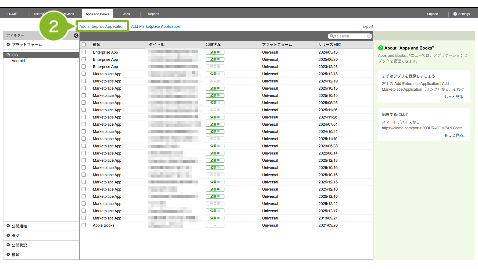Click the Export link
478x269 pixels.
pyautogui.click(x=368, y=26)
